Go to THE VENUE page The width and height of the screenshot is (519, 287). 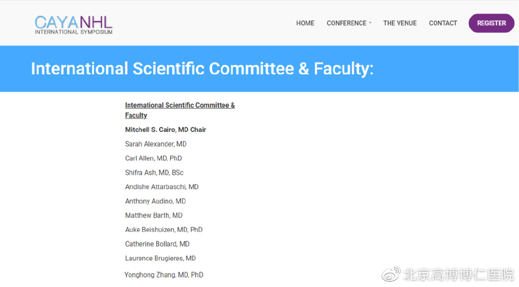click(400, 23)
